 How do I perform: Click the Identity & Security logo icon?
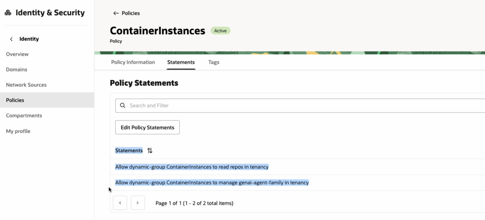click(x=8, y=13)
